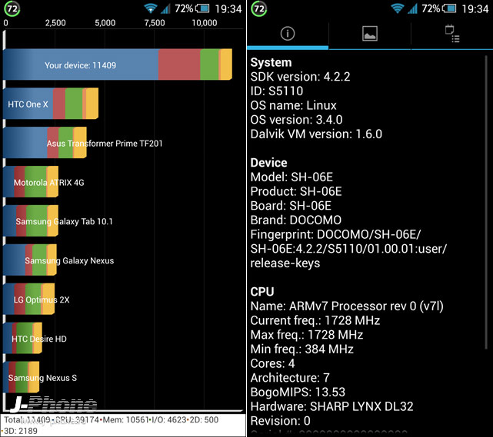Viewport: 493px width, 437px height.
Task: Tap 'Current freq.: 1728 MHz' line
Action: (x=315, y=320)
